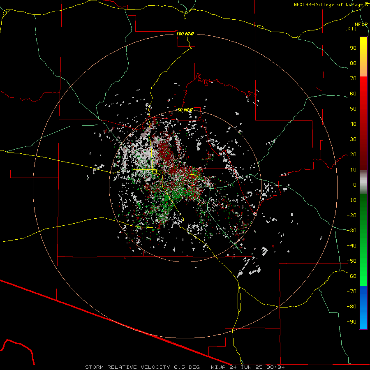Click the blue segment of the color bar
This screenshot has width=370, height=370.
click(363, 308)
